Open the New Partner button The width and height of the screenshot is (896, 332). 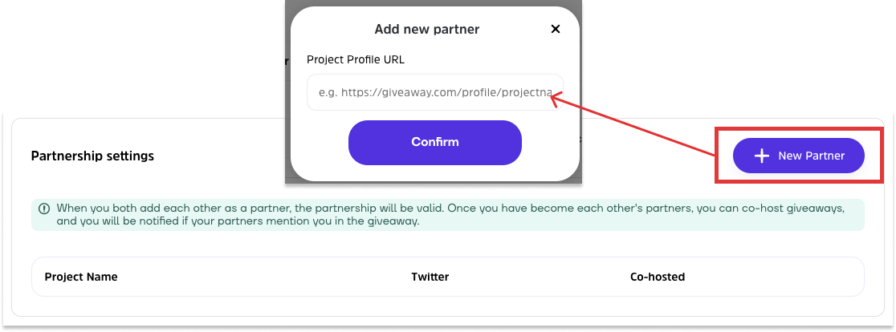798,156
